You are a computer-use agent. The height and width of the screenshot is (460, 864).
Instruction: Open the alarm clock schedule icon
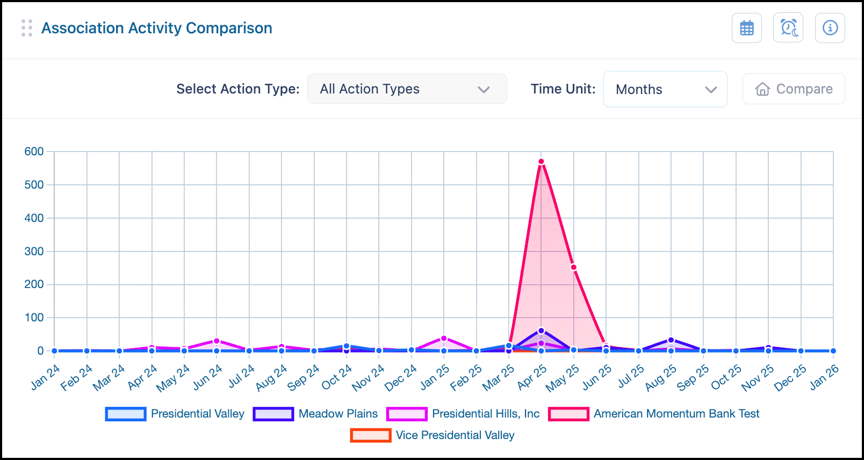[x=788, y=28]
